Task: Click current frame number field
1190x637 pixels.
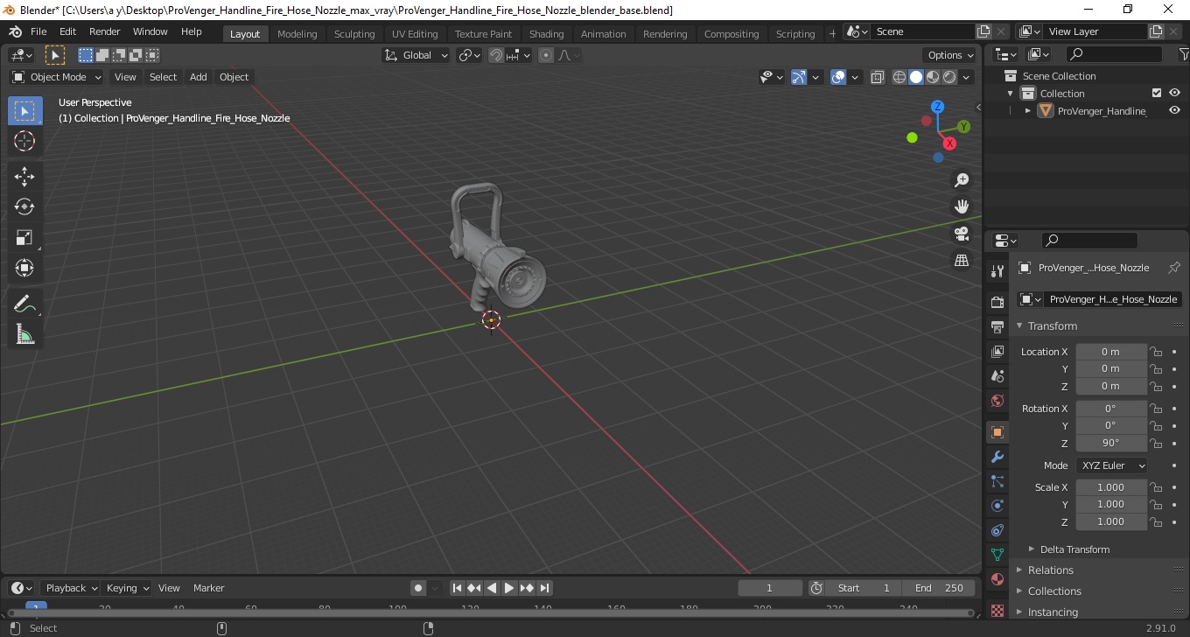Action: click(770, 588)
